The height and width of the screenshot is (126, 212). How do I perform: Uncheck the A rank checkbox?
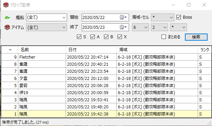(92, 37)
